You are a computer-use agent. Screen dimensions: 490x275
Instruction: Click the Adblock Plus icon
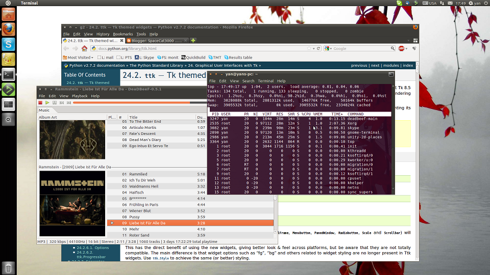click(x=401, y=48)
